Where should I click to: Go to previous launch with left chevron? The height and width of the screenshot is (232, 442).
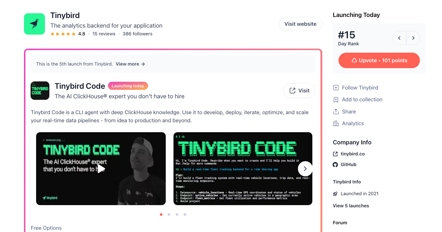click(399, 38)
